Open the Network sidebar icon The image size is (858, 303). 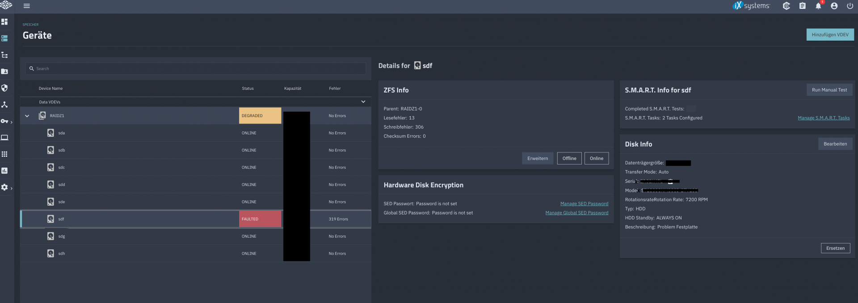[x=4, y=105]
